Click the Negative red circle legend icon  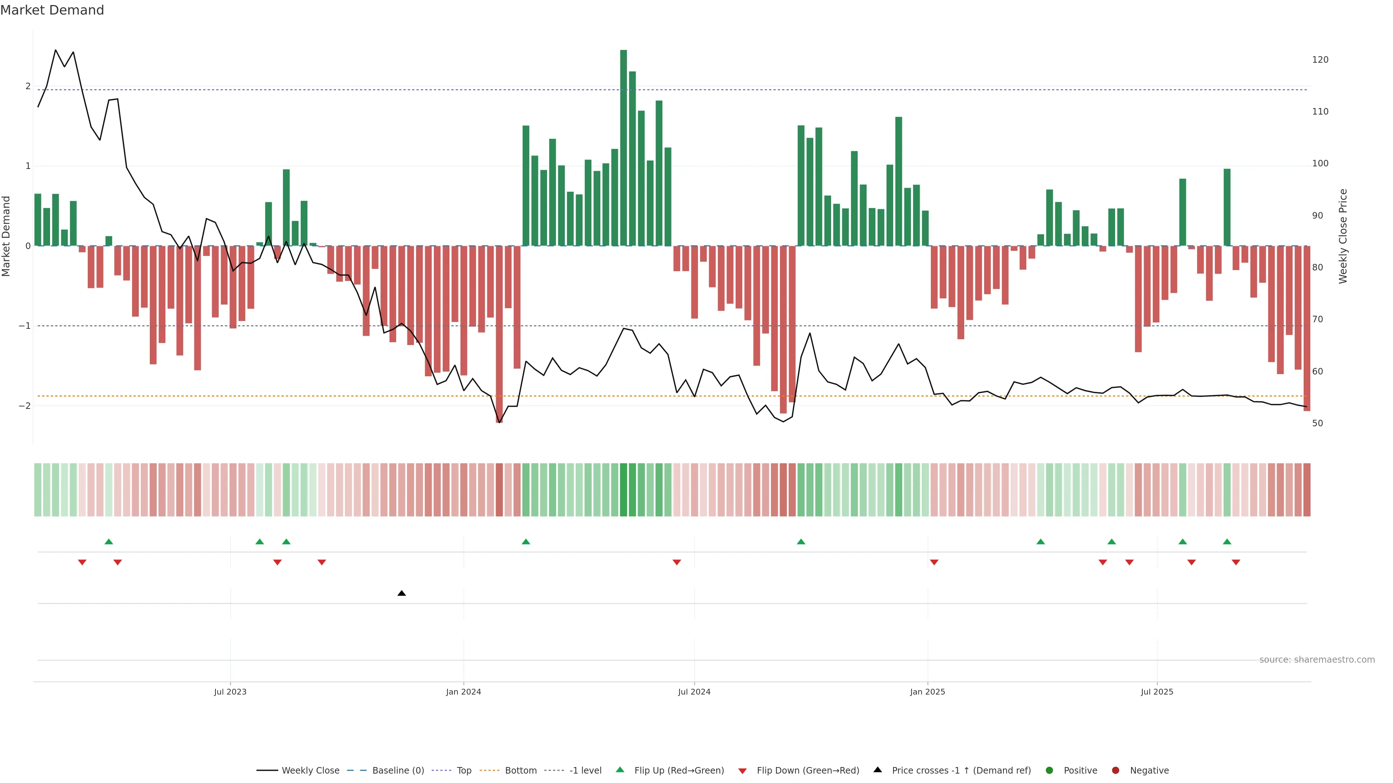coord(1115,771)
